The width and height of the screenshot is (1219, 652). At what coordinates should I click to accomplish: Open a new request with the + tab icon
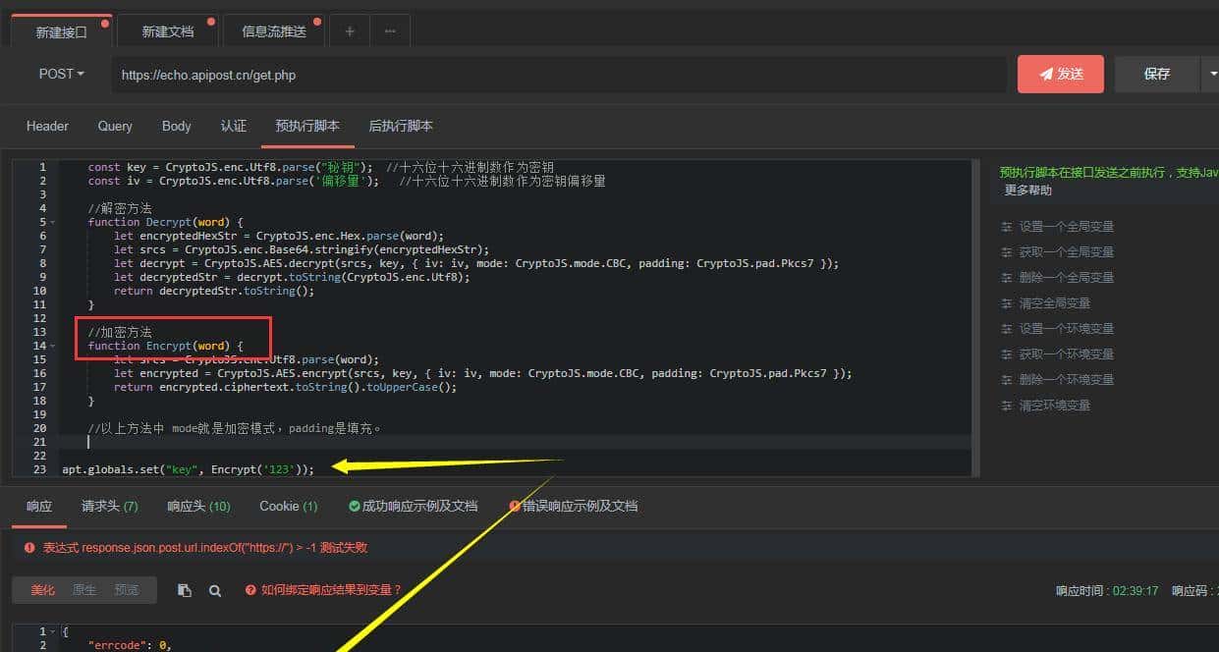pos(349,31)
